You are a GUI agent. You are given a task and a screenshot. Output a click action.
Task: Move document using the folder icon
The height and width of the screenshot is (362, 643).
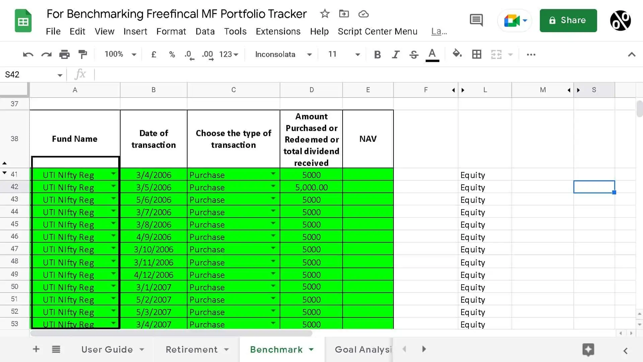pos(344,14)
